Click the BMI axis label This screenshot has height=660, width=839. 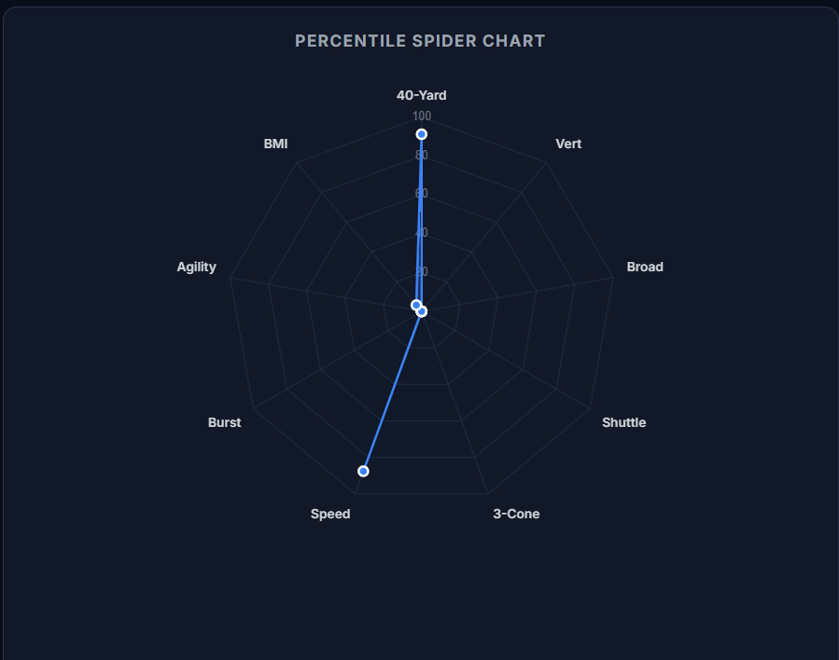275,144
